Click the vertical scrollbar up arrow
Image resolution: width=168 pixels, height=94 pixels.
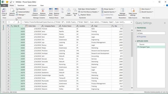click(132, 30)
